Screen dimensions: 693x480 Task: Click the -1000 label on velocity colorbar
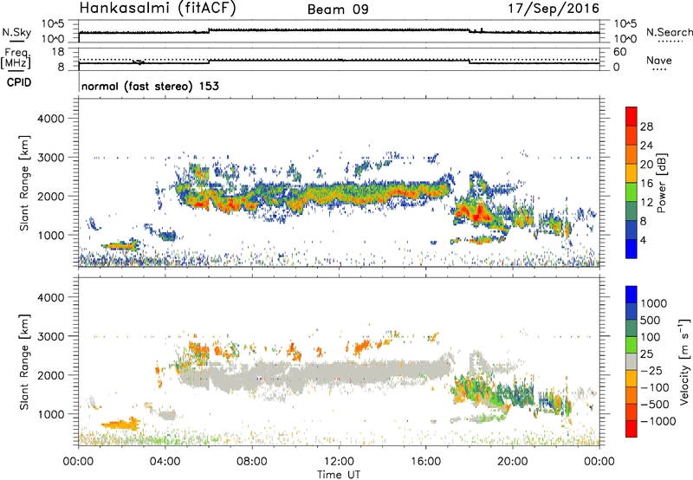(x=658, y=421)
